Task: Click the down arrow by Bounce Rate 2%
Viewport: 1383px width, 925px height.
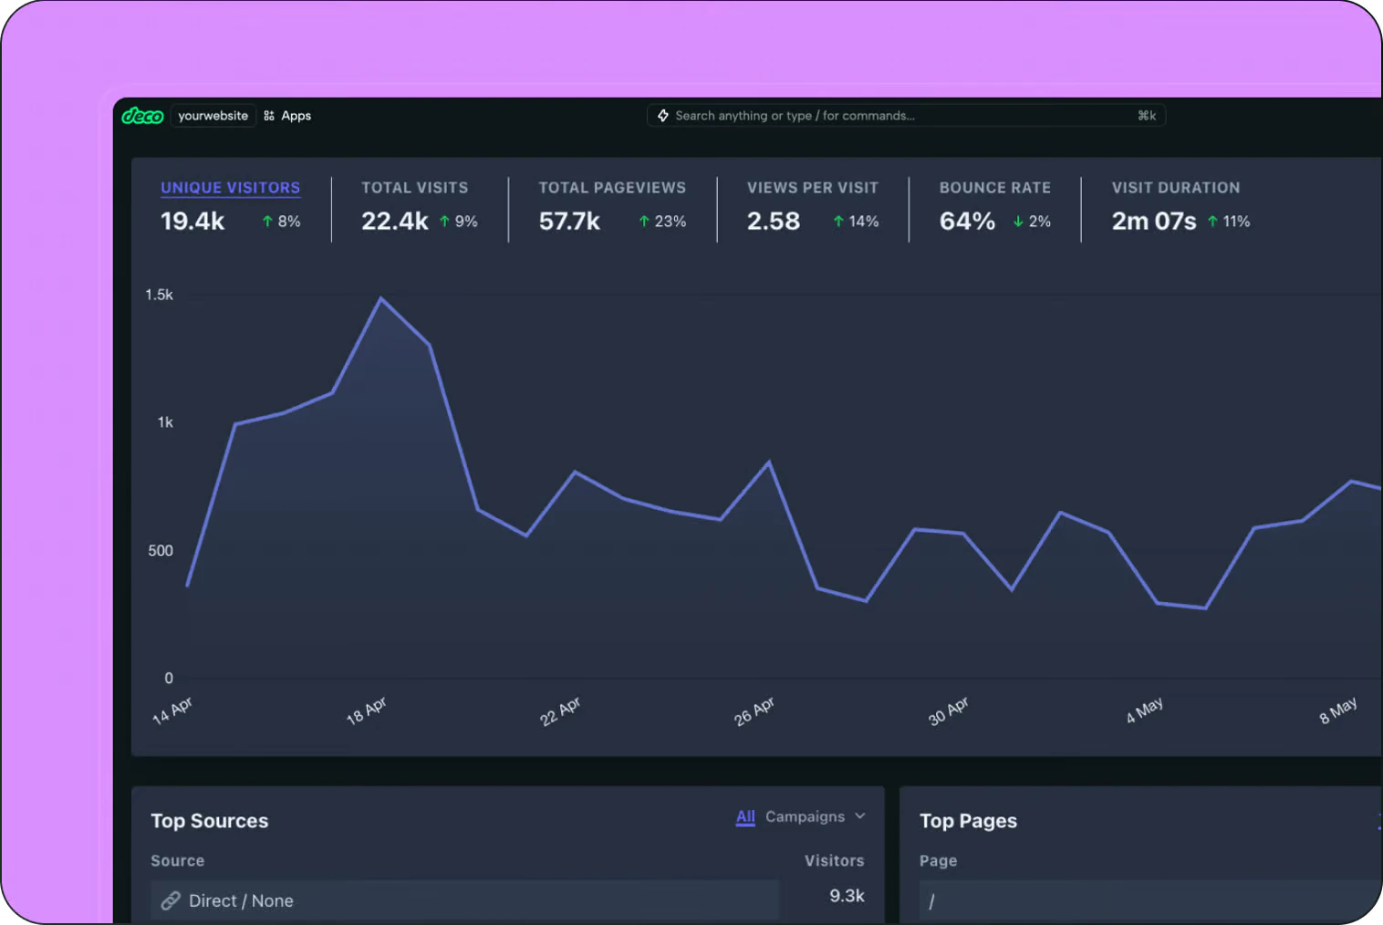Action: pos(1018,222)
